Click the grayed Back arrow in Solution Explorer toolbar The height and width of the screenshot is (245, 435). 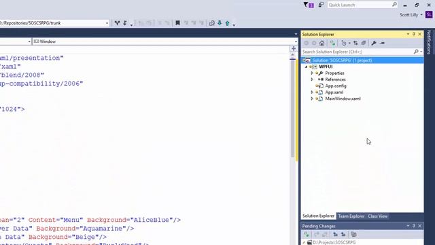tap(307, 43)
